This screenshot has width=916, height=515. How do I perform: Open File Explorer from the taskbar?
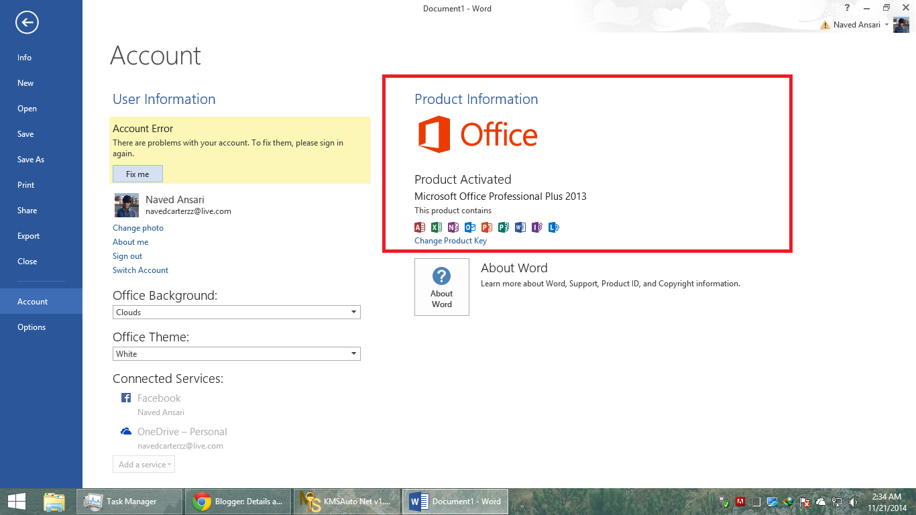click(x=54, y=502)
